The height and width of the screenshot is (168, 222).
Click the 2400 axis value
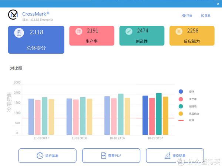[x=17, y=93]
